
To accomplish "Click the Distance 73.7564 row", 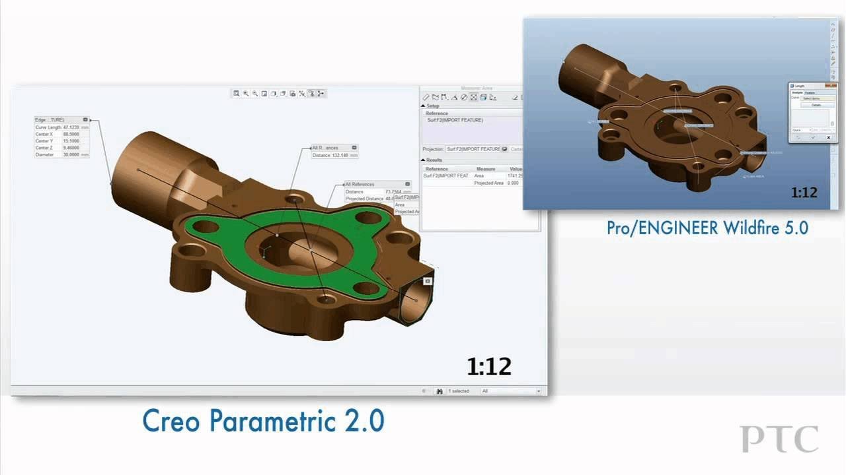I will (377, 191).
